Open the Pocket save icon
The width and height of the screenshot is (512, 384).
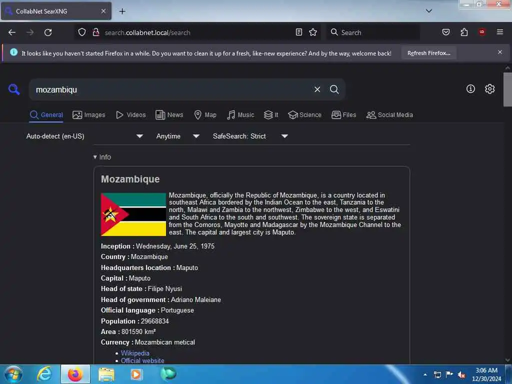click(445, 32)
